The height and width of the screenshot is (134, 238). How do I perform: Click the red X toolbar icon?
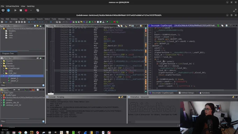coord(114,22)
